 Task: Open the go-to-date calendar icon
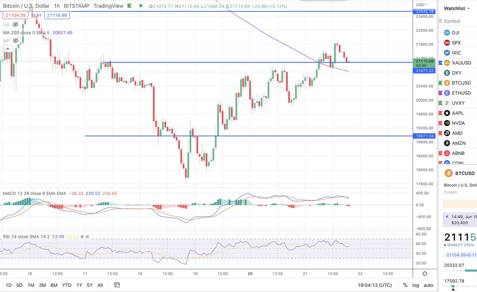tap(117, 285)
